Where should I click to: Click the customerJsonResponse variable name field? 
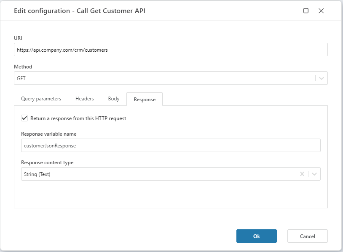point(171,145)
